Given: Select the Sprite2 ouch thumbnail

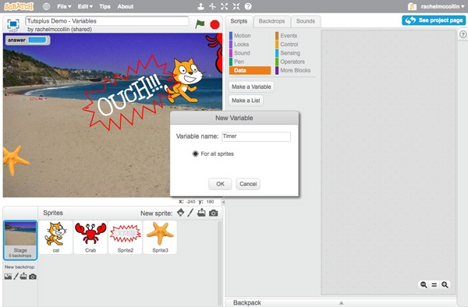Looking at the screenshot, I should (126, 237).
